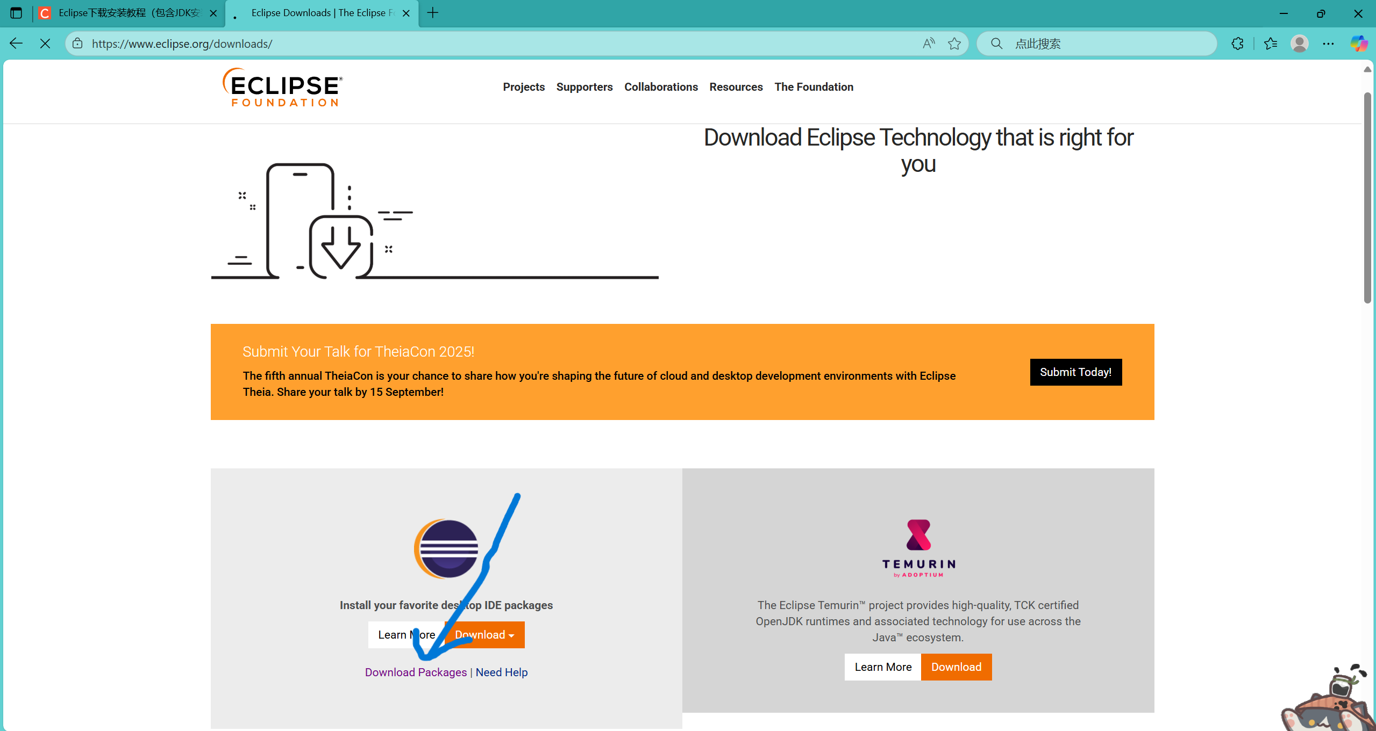
Task: Open the Projects navigation menu
Action: (x=523, y=87)
